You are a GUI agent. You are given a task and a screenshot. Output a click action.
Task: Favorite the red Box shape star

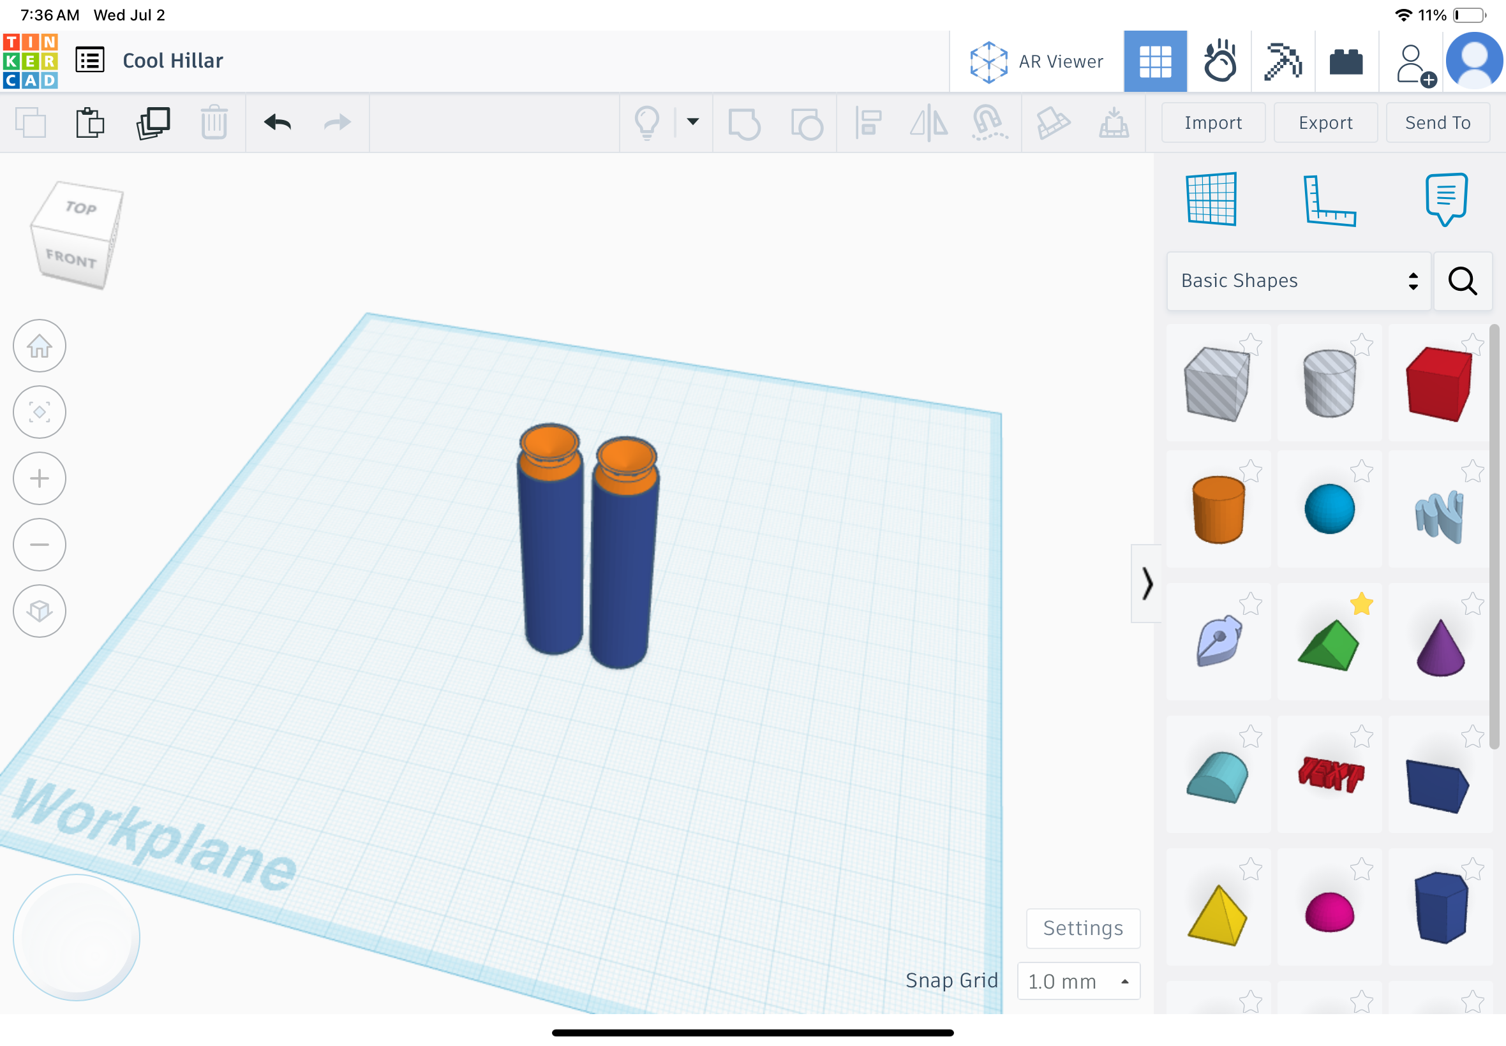click(x=1472, y=344)
